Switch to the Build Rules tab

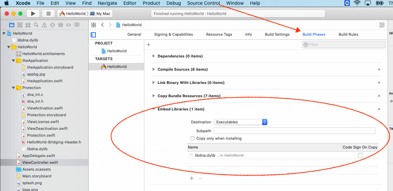349,35
